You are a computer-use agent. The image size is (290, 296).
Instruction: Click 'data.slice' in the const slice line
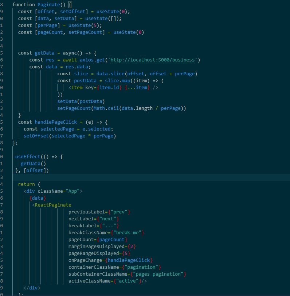110,74
